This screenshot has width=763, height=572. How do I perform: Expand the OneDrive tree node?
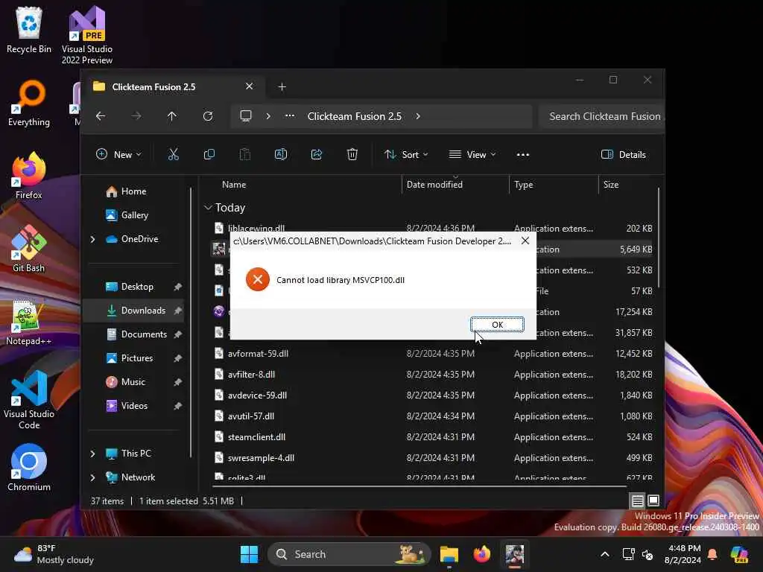coord(93,239)
